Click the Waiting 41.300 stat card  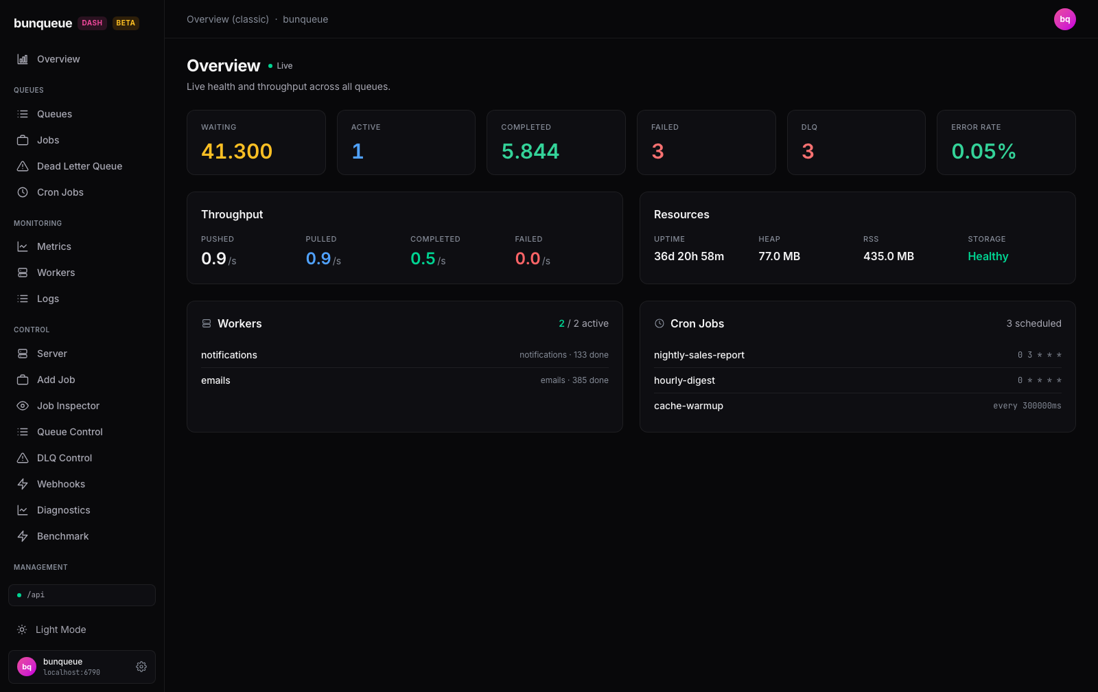coord(256,142)
